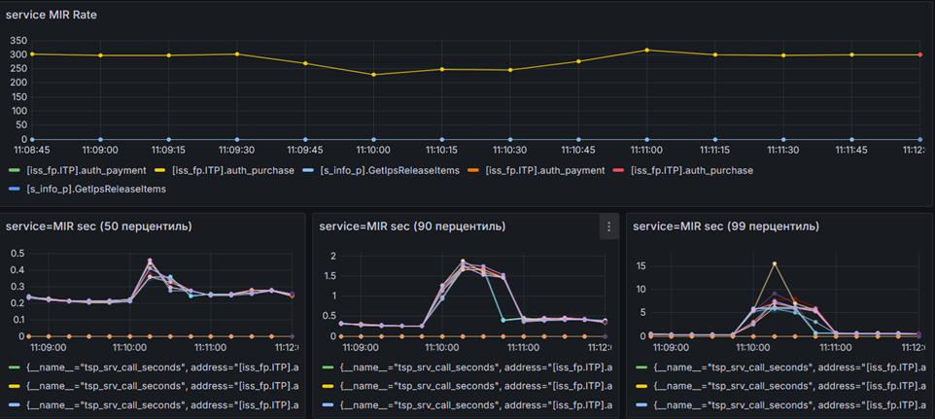Click red color marker of auth_purchase legend
This screenshot has width=935, height=419.
coord(619,170)
